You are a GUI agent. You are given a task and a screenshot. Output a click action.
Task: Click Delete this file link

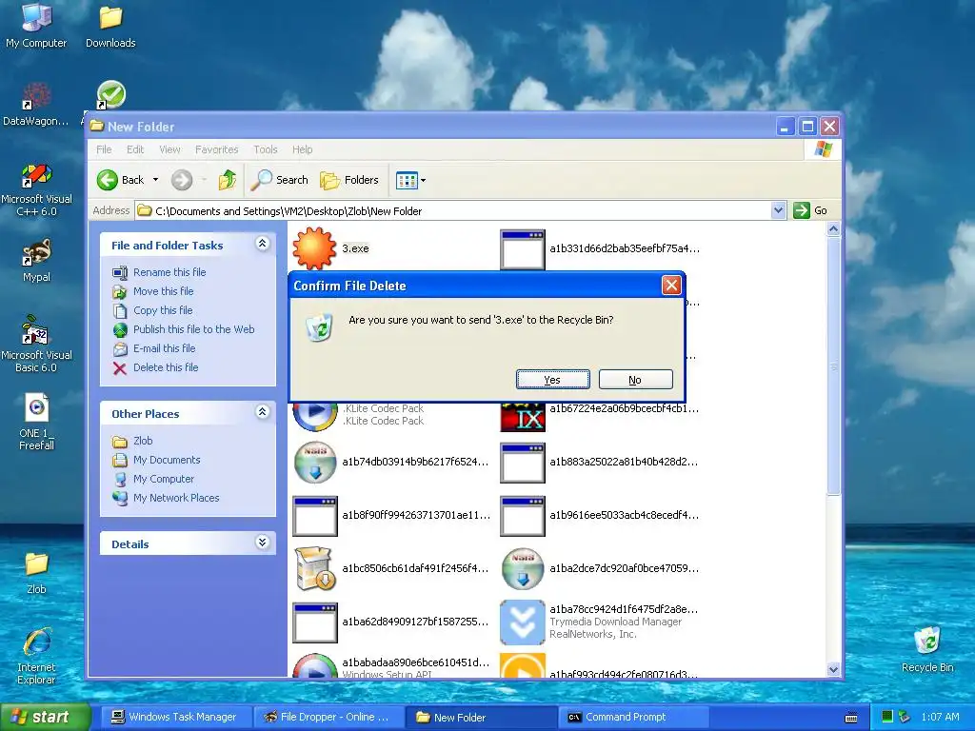pos(166,367)
